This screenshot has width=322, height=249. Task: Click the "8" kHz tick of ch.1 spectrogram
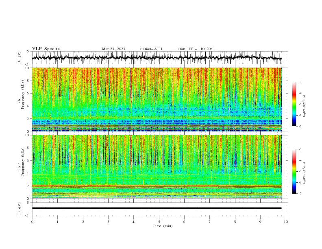29,81
